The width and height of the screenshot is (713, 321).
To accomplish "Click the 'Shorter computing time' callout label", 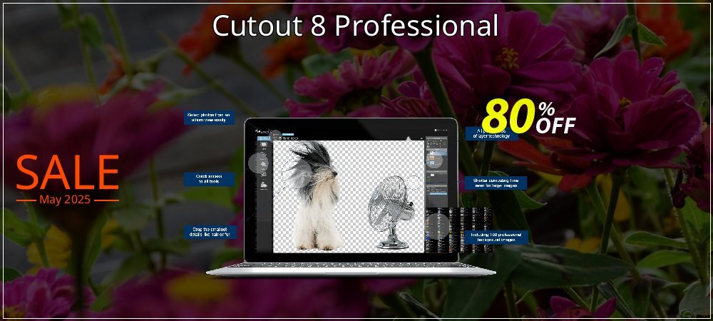I will 496,183.
